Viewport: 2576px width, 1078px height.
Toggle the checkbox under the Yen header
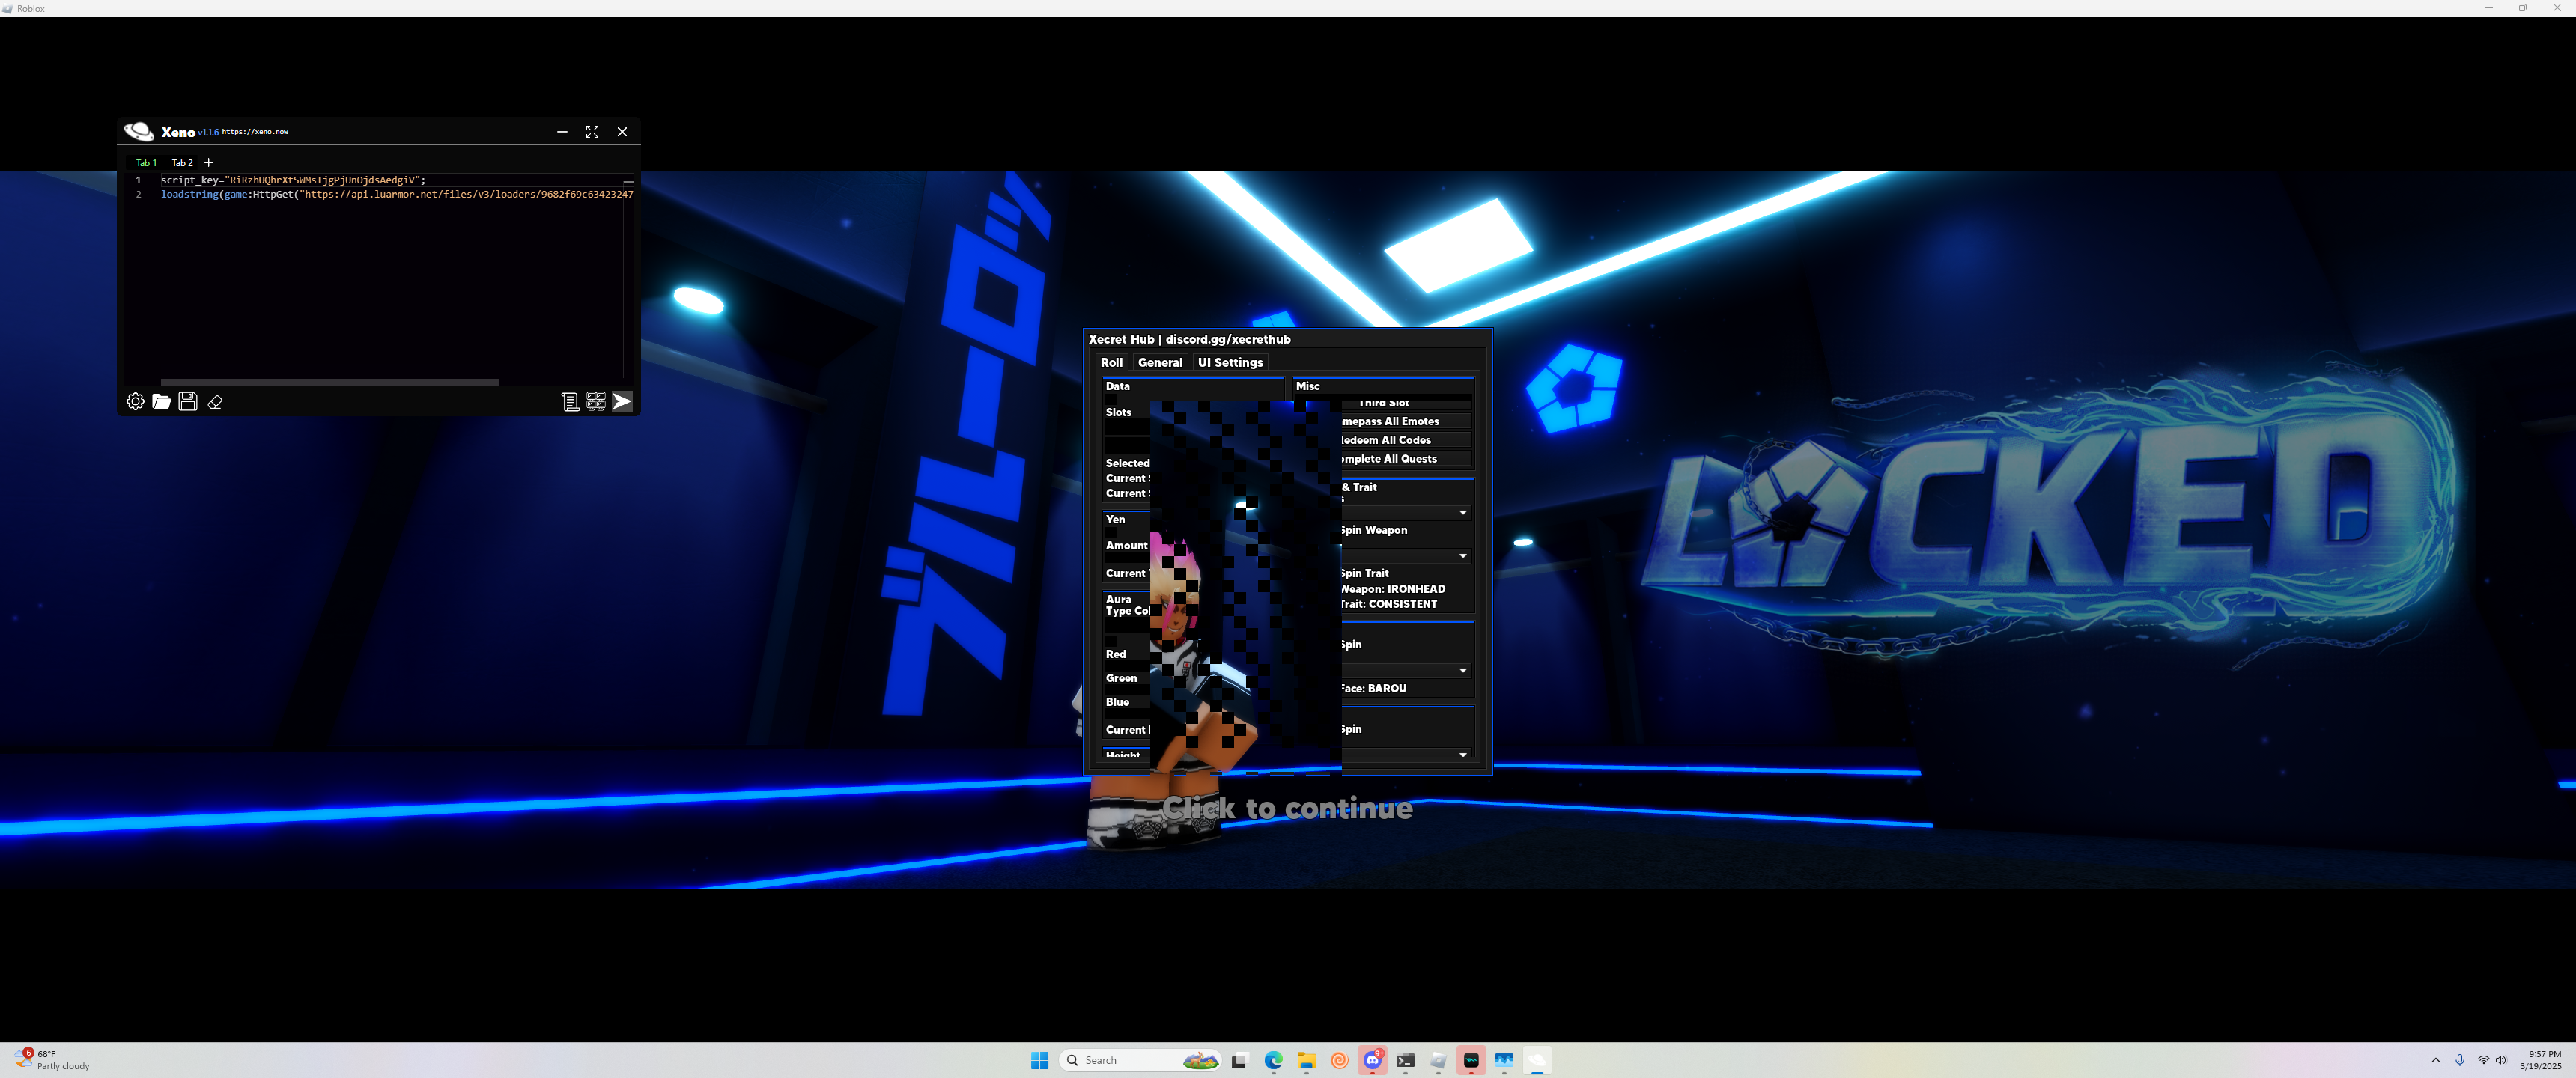(x=1111, y=532)
